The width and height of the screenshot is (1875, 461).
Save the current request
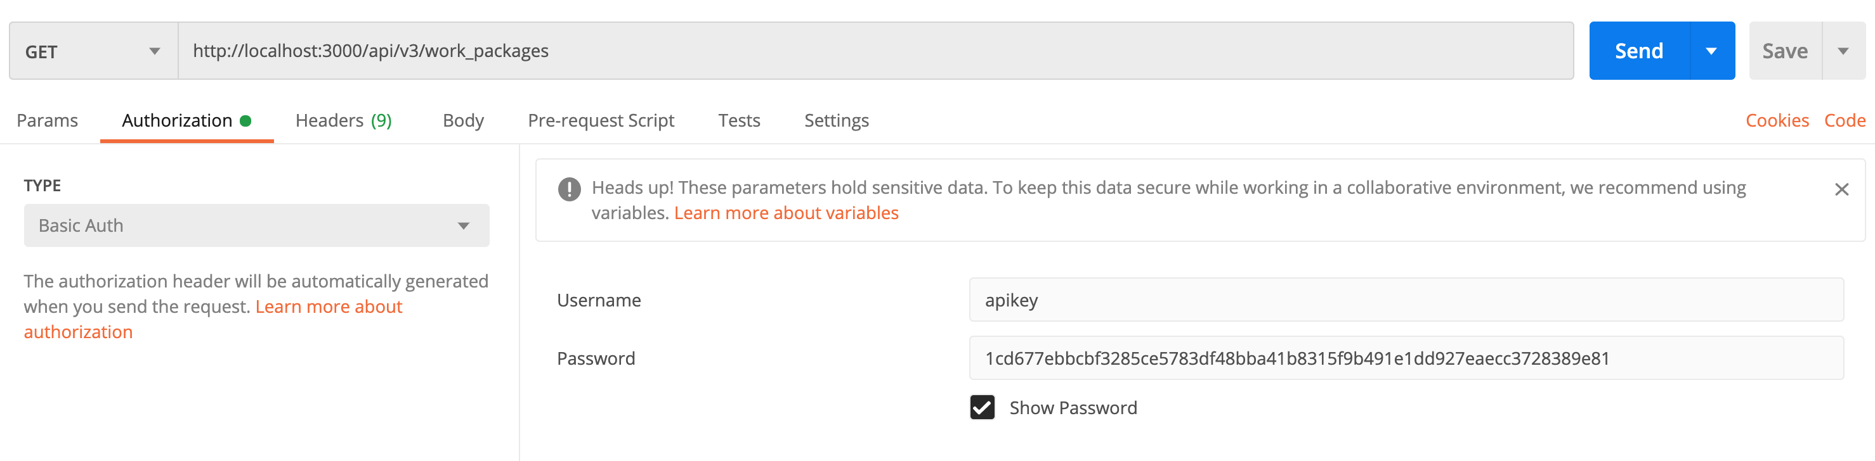[x=1785, y=51]
